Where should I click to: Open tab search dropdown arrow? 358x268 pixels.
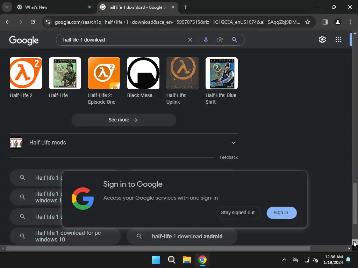(x=7, y=7)
